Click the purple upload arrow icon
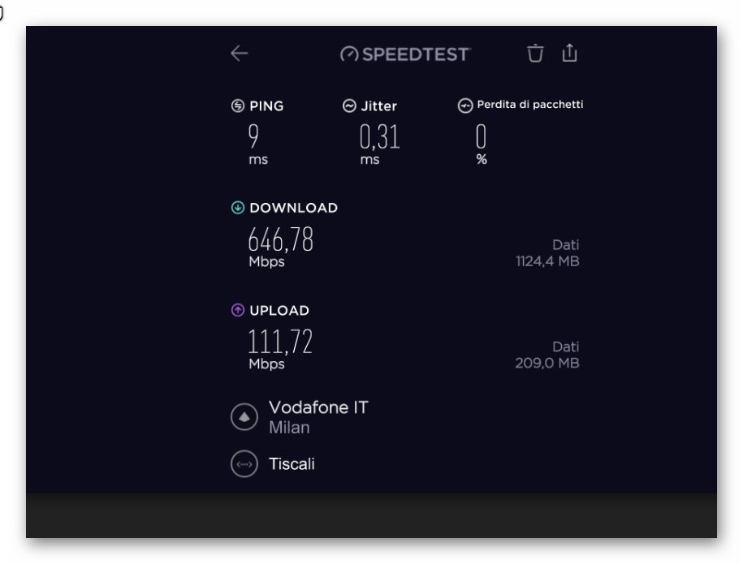This screenshot has width=743, height=564. (238, 310)
